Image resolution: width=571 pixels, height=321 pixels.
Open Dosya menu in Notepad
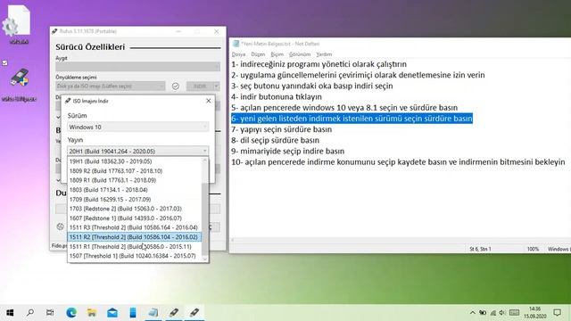coord(238,54)
